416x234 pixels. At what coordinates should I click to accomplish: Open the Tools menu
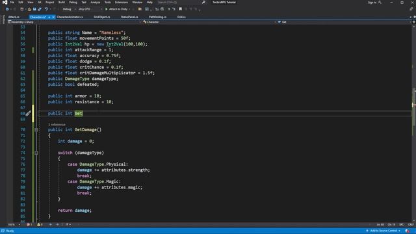pos(107,3)
